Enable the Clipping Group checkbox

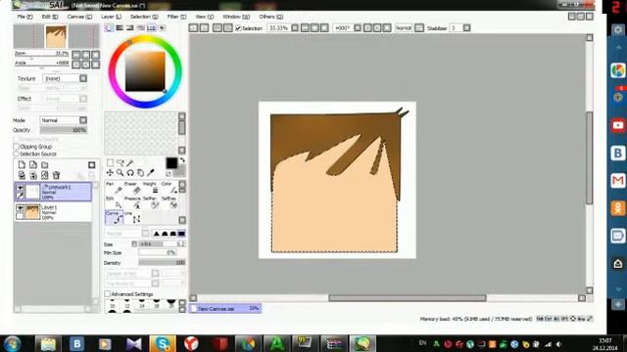pos(17,147)
